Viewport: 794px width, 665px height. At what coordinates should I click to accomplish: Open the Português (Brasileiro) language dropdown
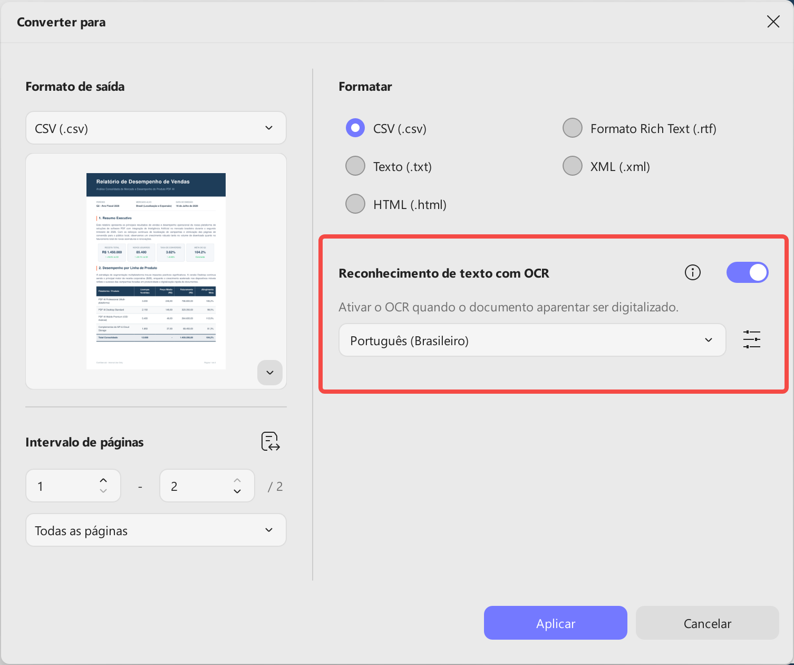532,340
